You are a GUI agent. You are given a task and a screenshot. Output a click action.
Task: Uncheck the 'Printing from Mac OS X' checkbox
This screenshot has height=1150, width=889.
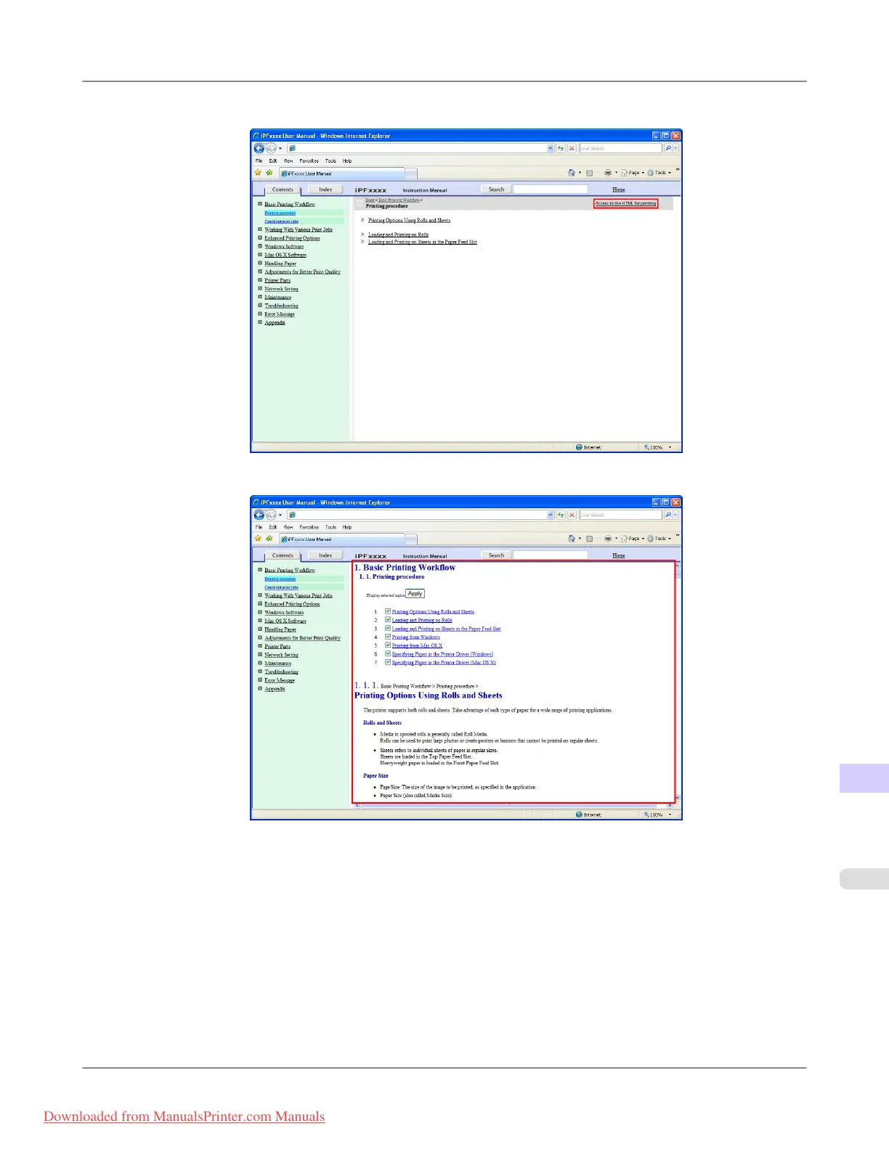pyautogui.click(x=388, y=645)
